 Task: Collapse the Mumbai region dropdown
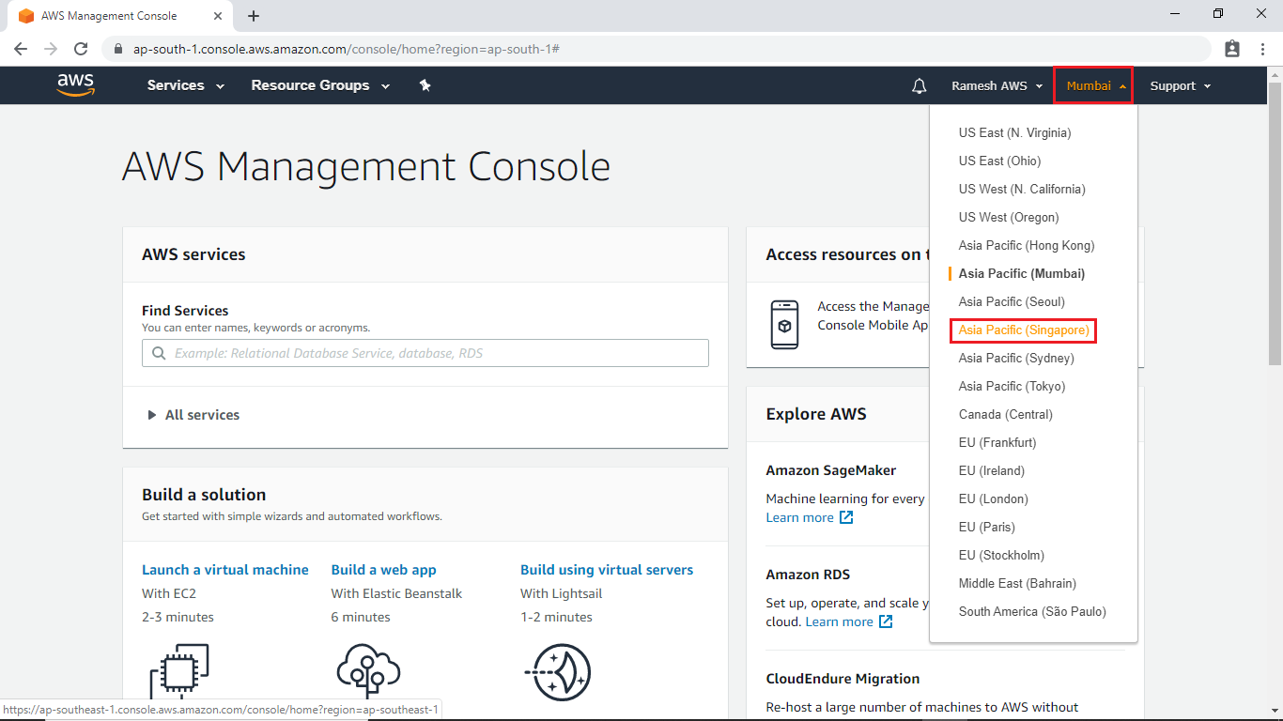[x=1094, y=85]
